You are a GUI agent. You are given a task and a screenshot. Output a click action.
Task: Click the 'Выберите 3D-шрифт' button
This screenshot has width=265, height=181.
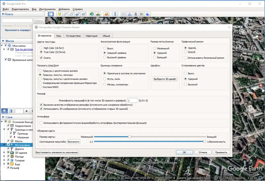pos(165,79)
